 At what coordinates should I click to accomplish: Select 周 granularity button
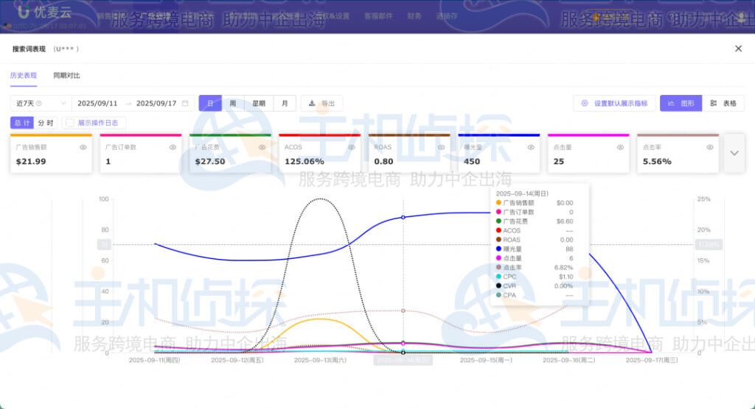click(232, 104)
